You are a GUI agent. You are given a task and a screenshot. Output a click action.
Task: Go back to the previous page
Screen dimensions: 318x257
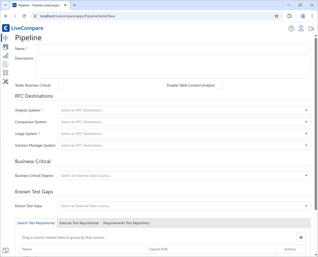(6, 16)
